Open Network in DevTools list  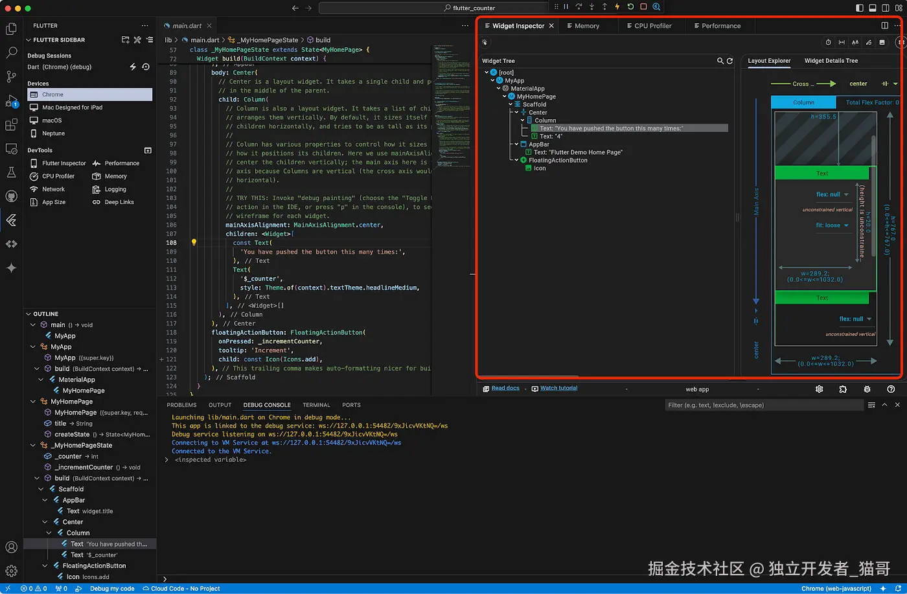(x=48, y=189)
